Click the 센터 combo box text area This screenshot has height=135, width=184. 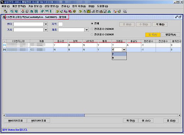(28, 24)
